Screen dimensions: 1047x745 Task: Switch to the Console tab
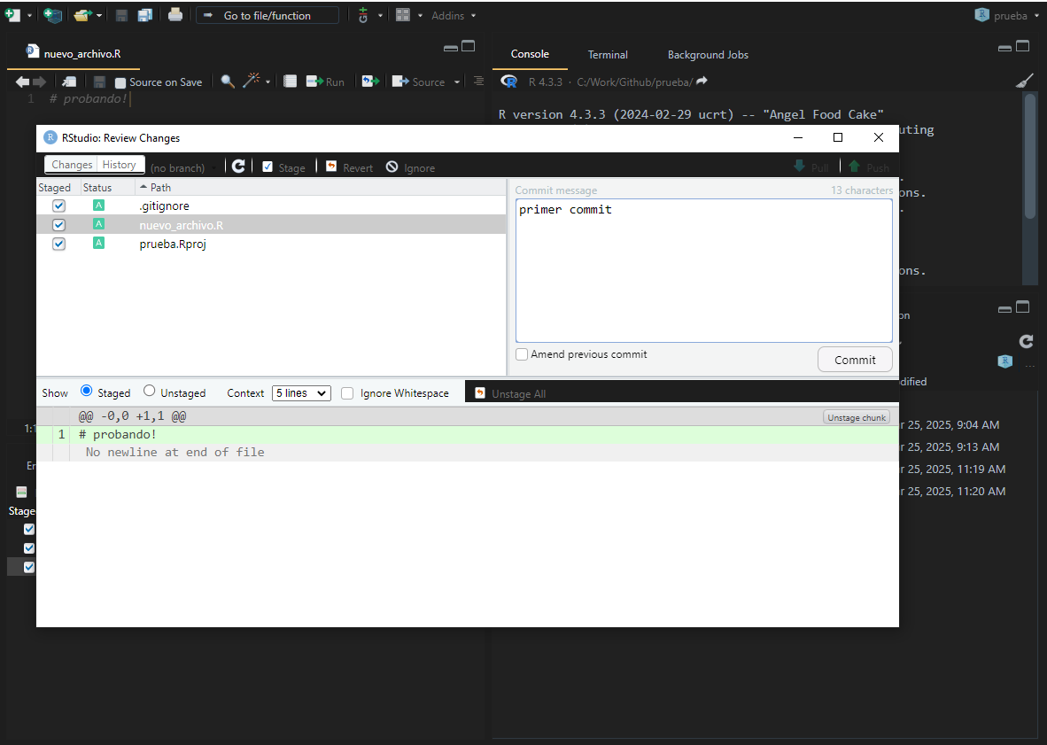coord(530,54)
